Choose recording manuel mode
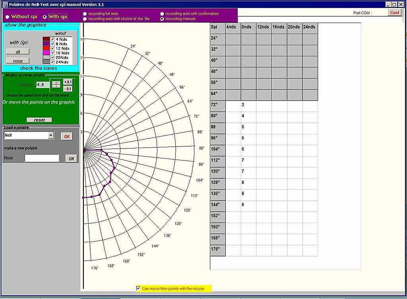Viewport: 407px width, 299px height. pos(162,19)
